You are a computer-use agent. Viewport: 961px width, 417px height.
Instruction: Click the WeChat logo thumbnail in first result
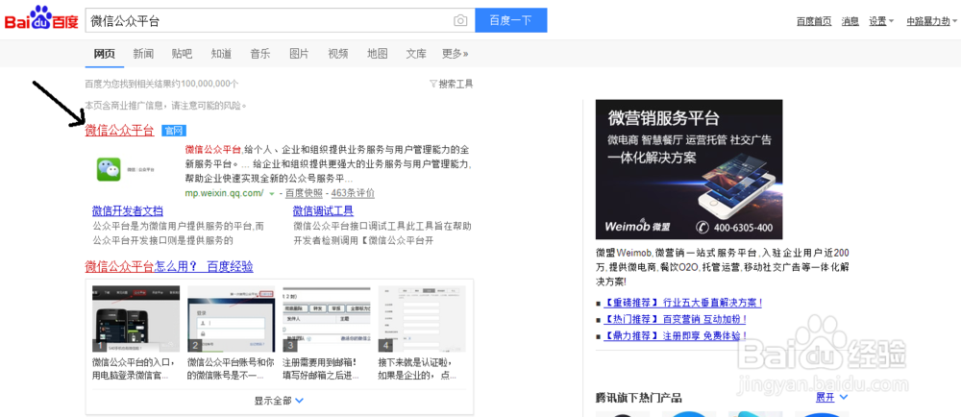109,169
